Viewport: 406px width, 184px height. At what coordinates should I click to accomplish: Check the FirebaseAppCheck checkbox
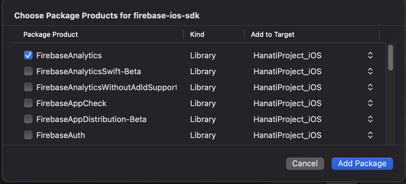tap(28, 103)
